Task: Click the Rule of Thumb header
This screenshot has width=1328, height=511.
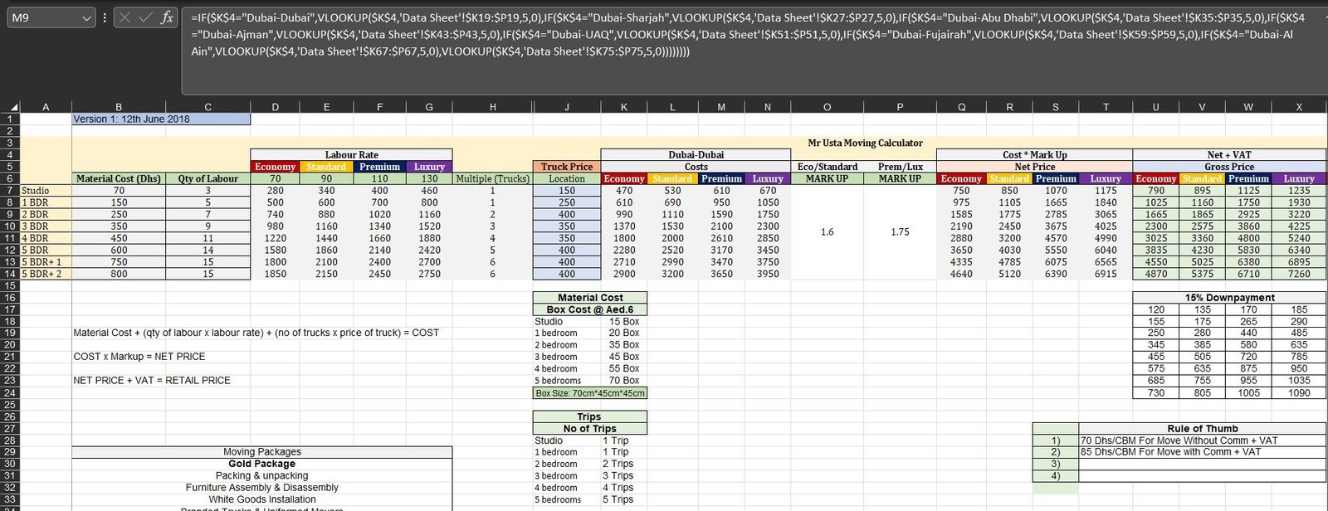Action: click(x=1202, y=429)
